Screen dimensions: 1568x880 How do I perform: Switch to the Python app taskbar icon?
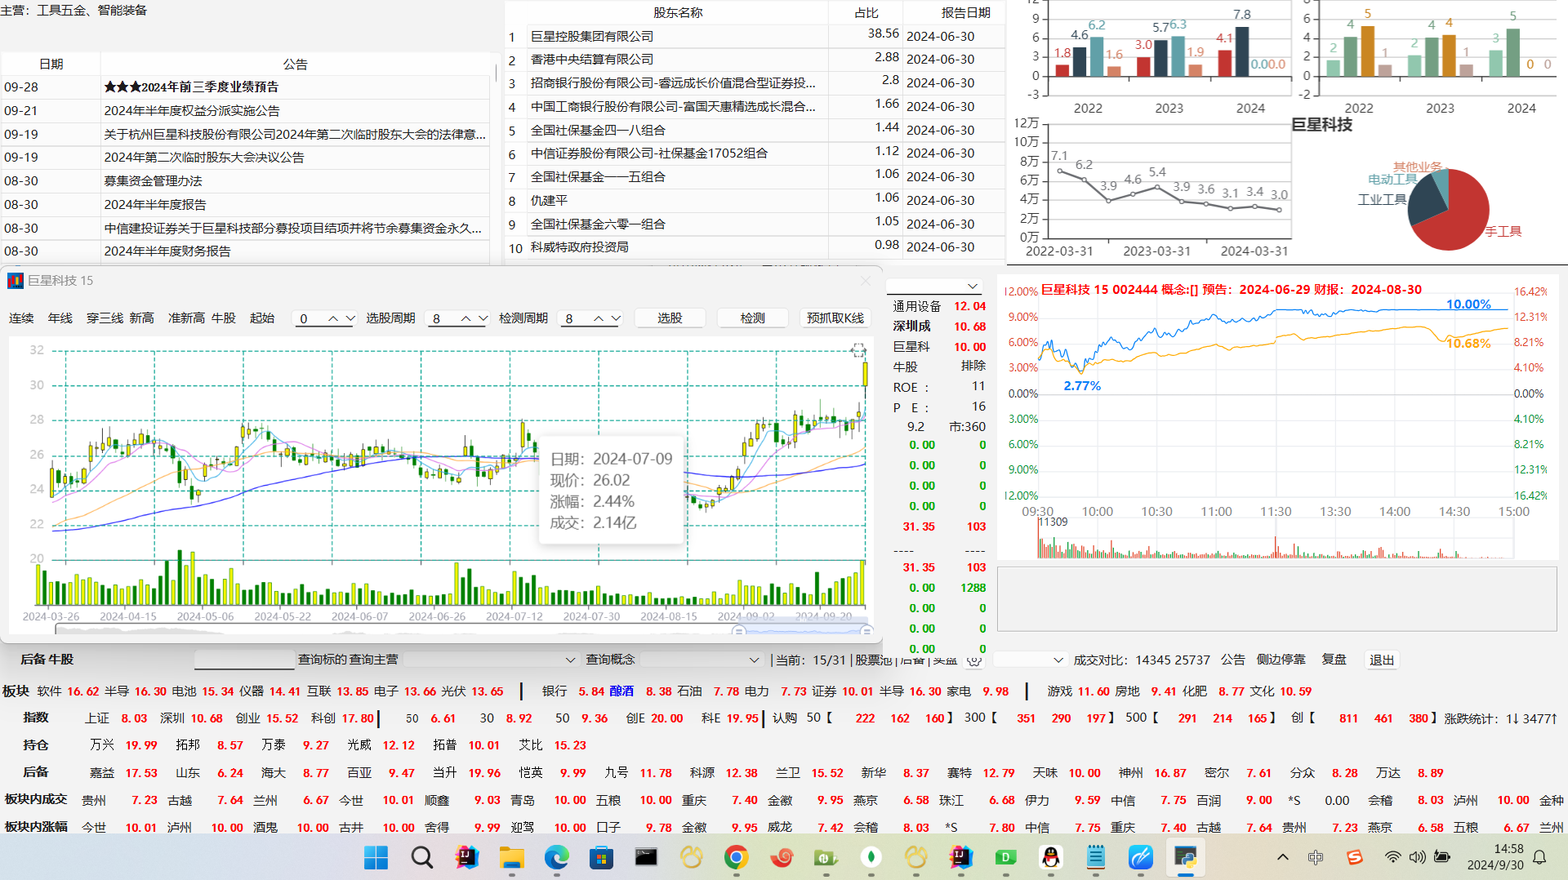click(1186, 857)
